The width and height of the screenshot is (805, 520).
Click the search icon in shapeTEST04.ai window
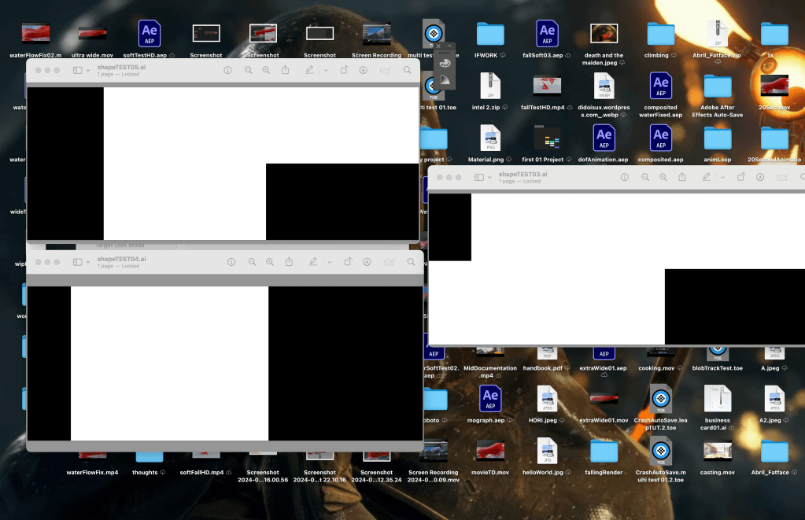pos(408,261)
